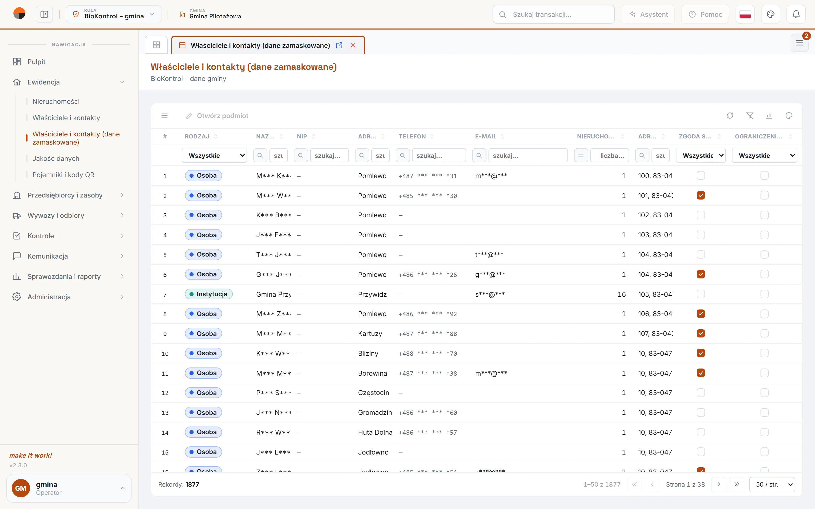Click the Pomoc button
The height and width of the screenshot is (509, 815).
point(705,15)
